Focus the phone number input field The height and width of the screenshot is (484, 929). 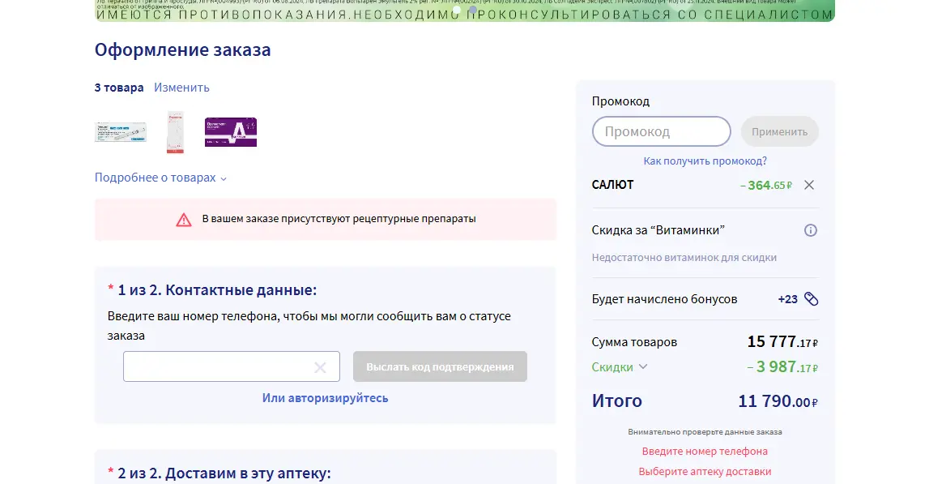click(231, 366)
